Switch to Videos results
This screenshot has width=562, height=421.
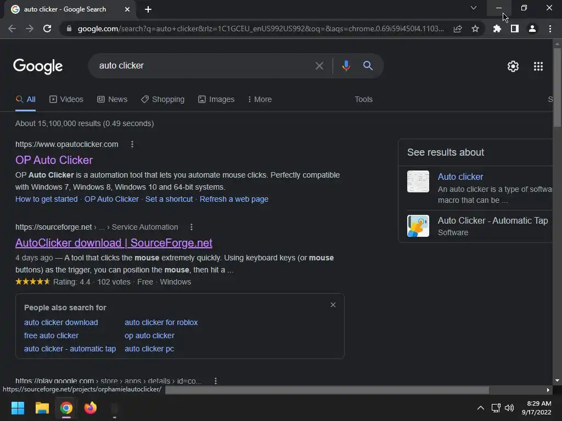(x=66, y=100)
